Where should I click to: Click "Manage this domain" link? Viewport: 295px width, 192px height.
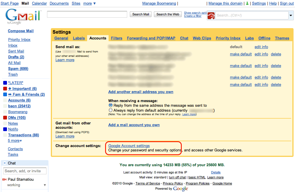(x=225, y=3)
